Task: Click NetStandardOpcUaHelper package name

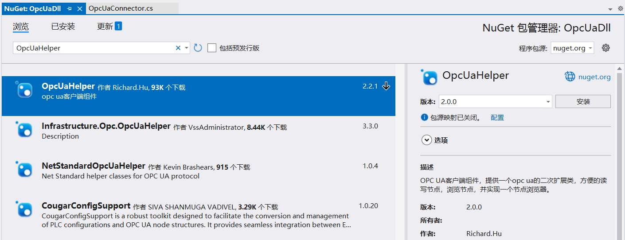Action: pyautogui.click(x=94, y=166)
